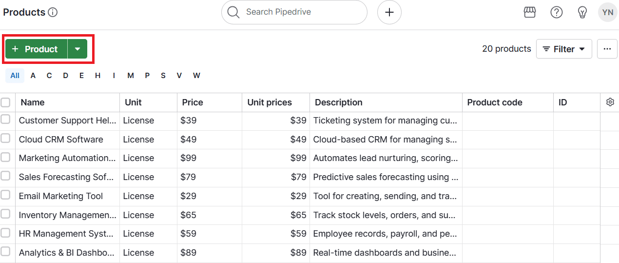Image resolution: width=619 pixels, height=263 pixels.
Task: Filter products by letter D
Action: pos(65,75)
